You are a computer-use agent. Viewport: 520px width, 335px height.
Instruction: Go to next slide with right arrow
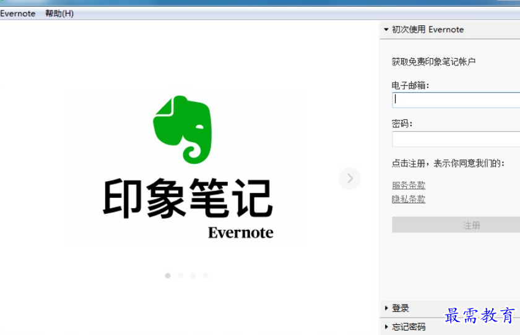pos(350,179)
